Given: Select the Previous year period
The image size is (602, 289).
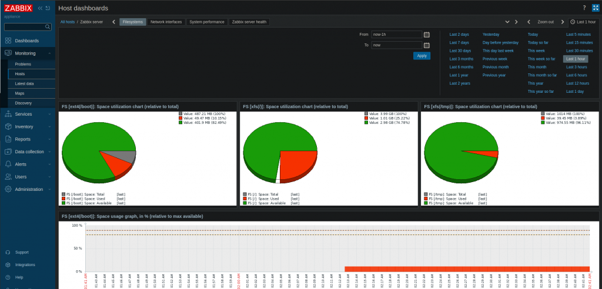Looking at the screenshot, I should (x=494, y=75).
